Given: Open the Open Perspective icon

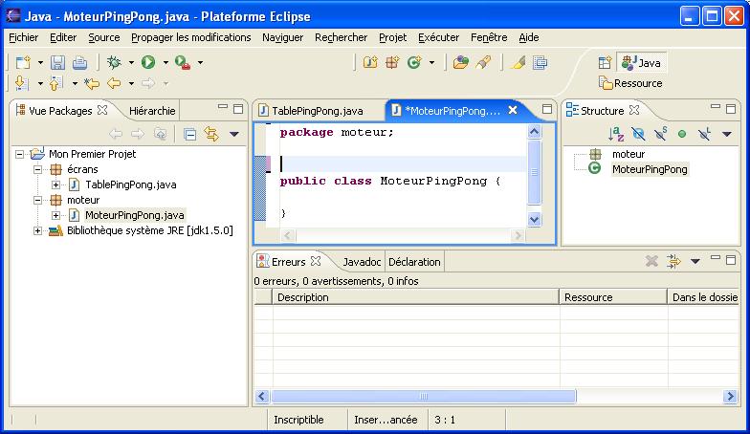Looking at the screenshot, I should pyautogui.click(x=605, y=62).
